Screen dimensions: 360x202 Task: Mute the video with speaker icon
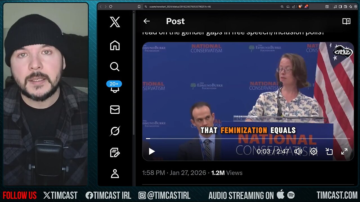coord(298,151)
